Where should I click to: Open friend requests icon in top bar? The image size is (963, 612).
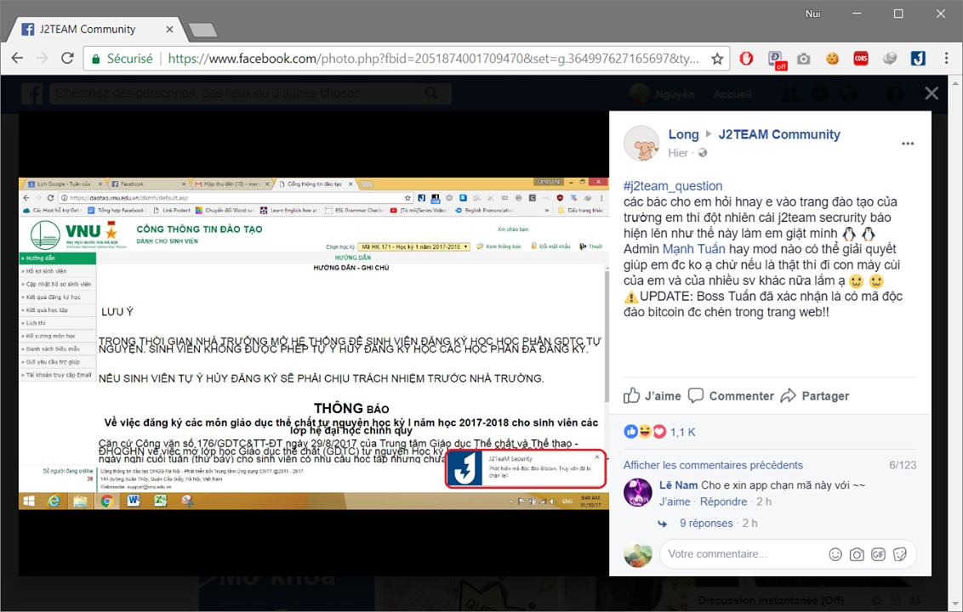789,93
